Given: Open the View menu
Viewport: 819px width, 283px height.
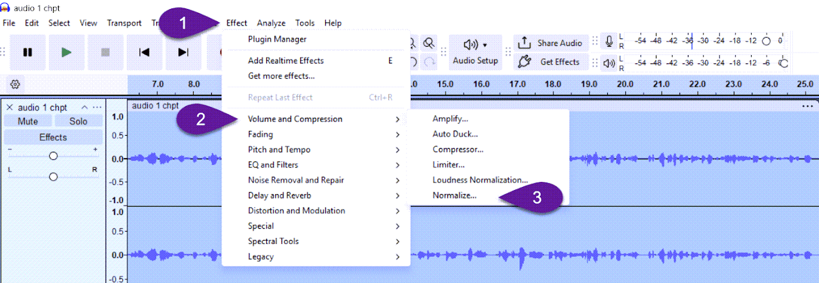Looking at the screenshot, I should click(x=88, y=23).
